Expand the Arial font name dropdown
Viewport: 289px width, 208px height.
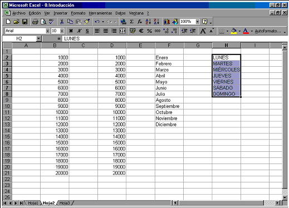(48, 31)
